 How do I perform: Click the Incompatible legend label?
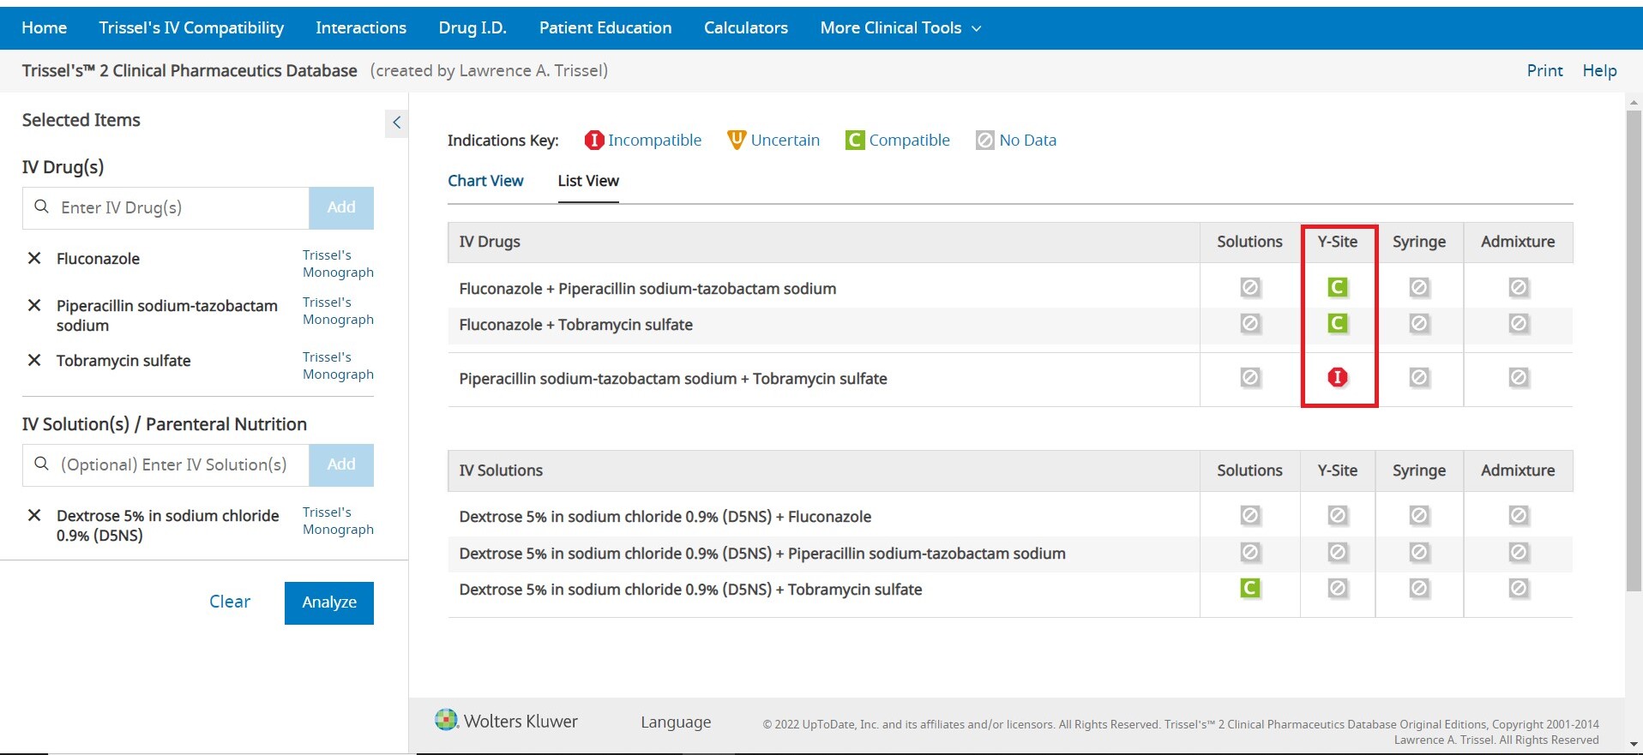654,140
